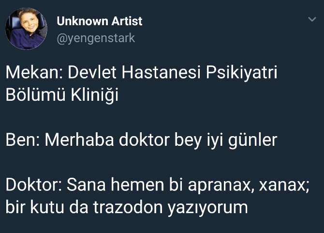Click the 'Bölümü' word in tweet
This screenshot has height=233, width=324.
pos(35,94)
